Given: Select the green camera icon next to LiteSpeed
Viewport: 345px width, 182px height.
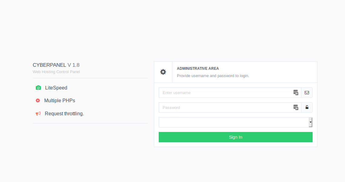Looking at the screenshot, I should pyautogui.click(x=38, y=87).
